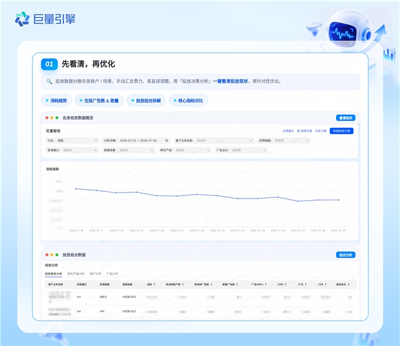Sort by CPM column arrows

286,285
